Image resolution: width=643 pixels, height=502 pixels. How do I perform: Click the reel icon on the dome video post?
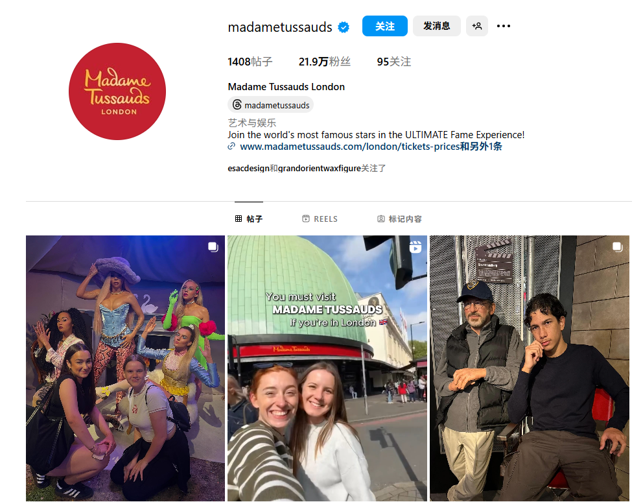415,246
